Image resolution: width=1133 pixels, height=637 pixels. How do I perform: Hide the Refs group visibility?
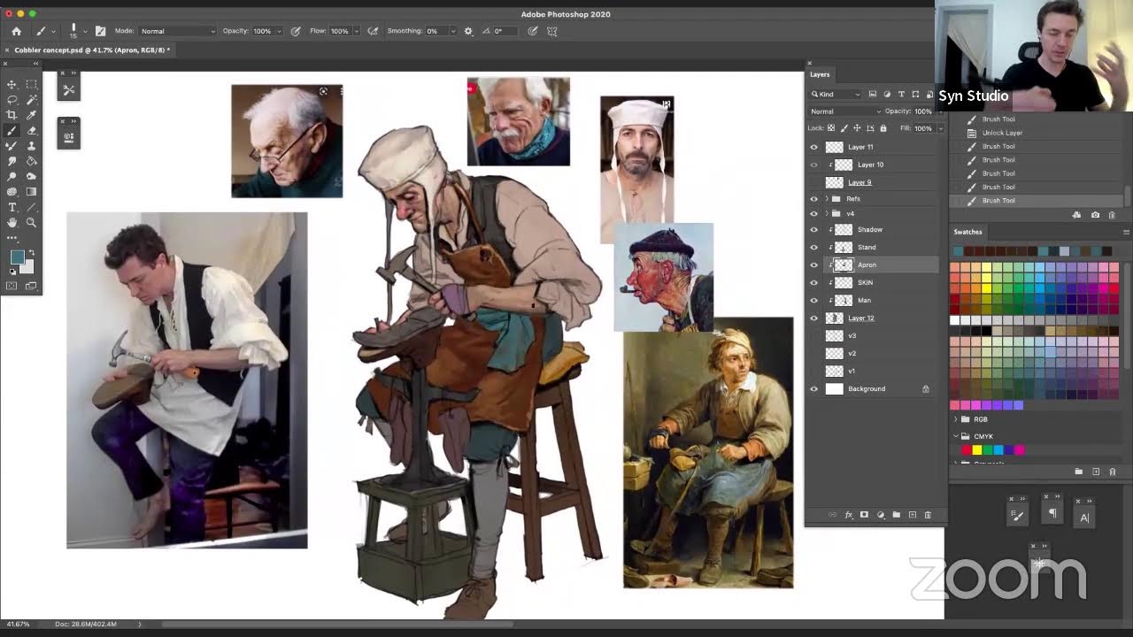point(813,199)
